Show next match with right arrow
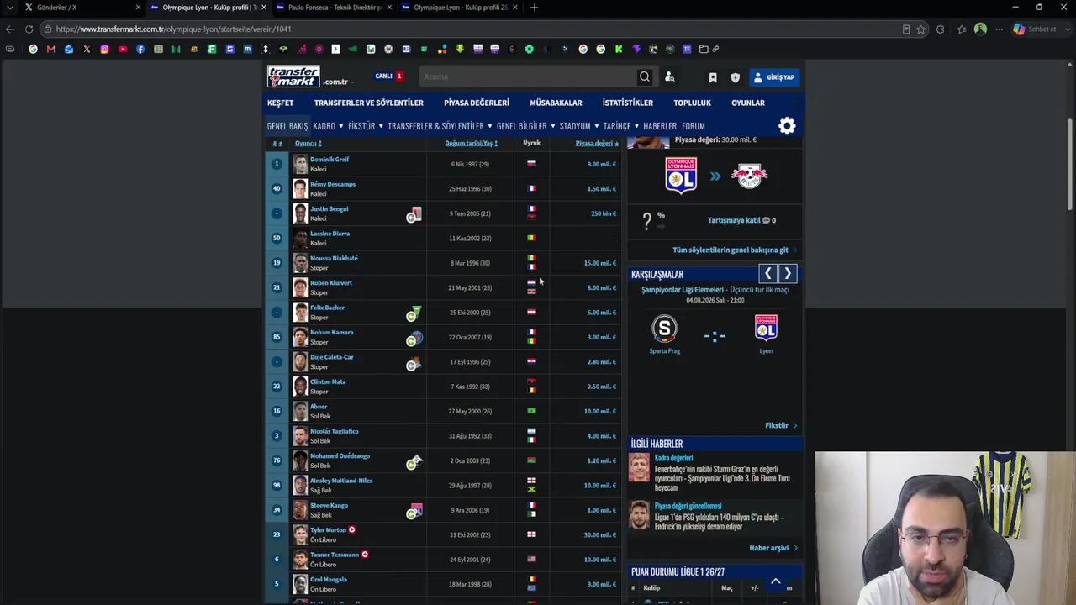The height and width of the screenshot is (605, 1076). click(788, 274)
